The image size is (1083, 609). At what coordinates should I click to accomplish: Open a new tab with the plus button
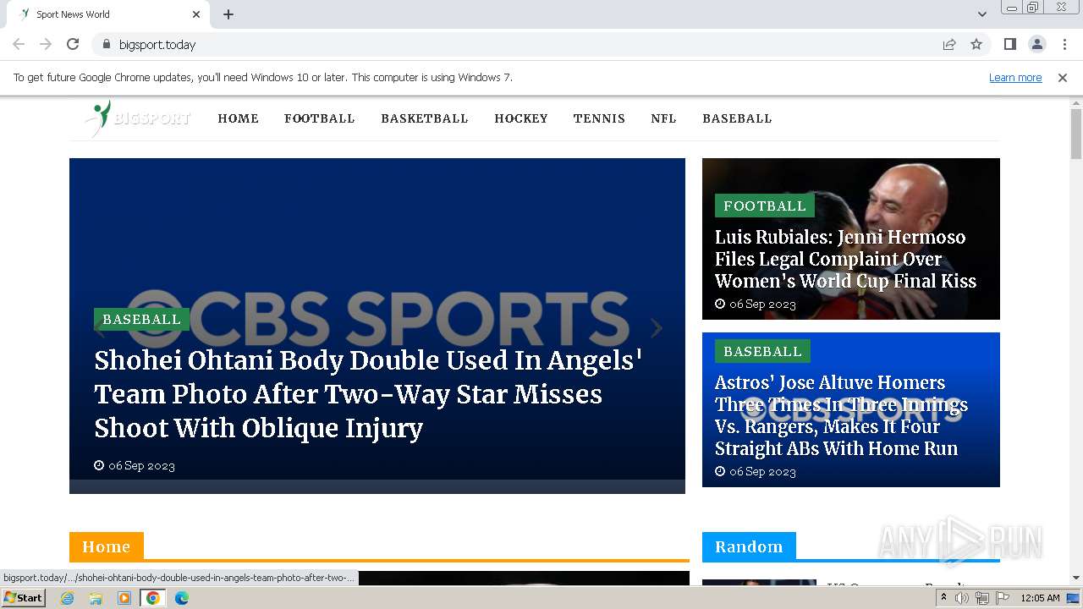(228, 14)
